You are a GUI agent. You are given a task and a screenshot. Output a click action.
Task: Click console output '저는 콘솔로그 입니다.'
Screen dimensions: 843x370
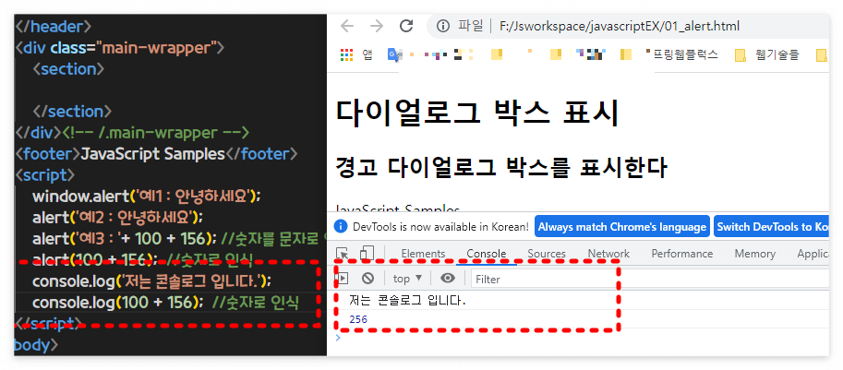tap(407, 301)
